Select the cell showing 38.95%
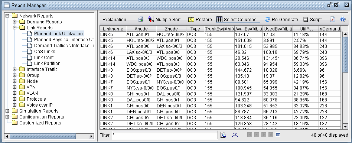 pyautogui.click(x=306, y=100)
